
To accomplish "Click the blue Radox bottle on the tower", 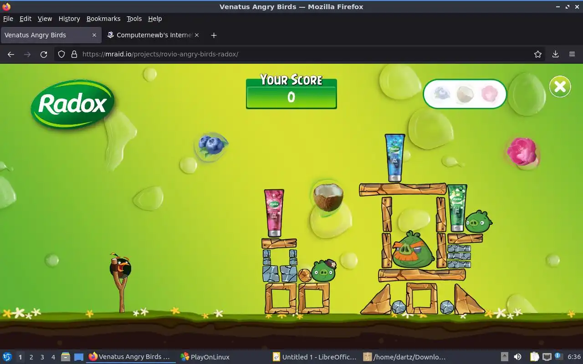I will [395, 158].
